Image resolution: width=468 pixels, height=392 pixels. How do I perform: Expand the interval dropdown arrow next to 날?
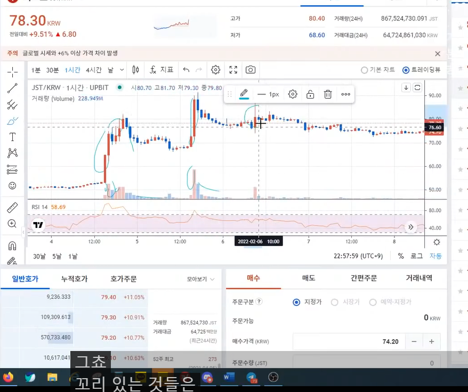122,70
